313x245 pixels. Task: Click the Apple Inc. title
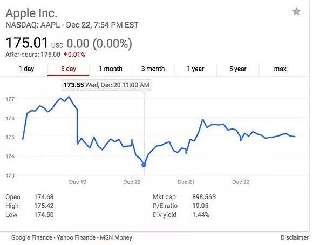tap(31, 13)
